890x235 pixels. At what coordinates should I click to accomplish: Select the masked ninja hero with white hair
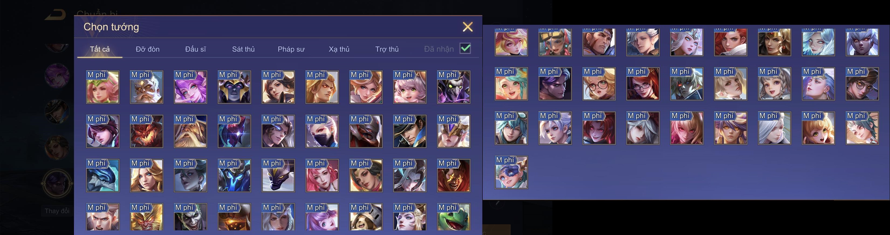coord(322,131)
